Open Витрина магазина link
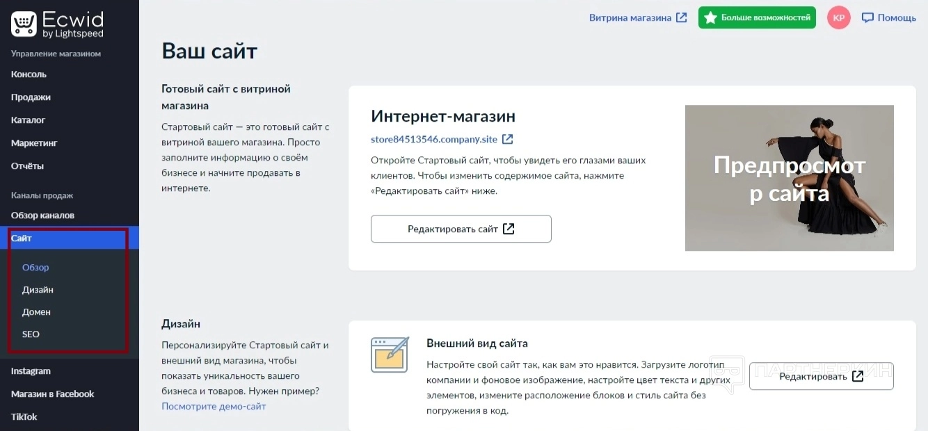The width and height of the screenshot is (928, 431). pyautogui.click(x=630, y=17)
